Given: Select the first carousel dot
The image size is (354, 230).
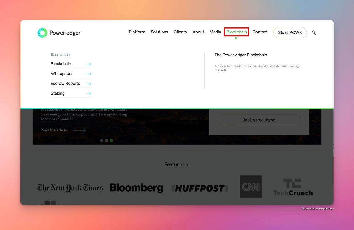Looking at the screenshot, I should coord(102,141).
